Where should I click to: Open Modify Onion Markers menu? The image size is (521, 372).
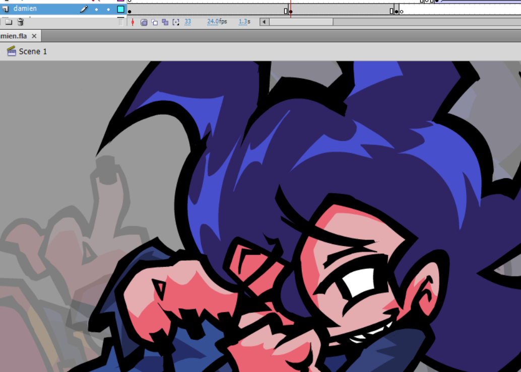pos(176,22)
